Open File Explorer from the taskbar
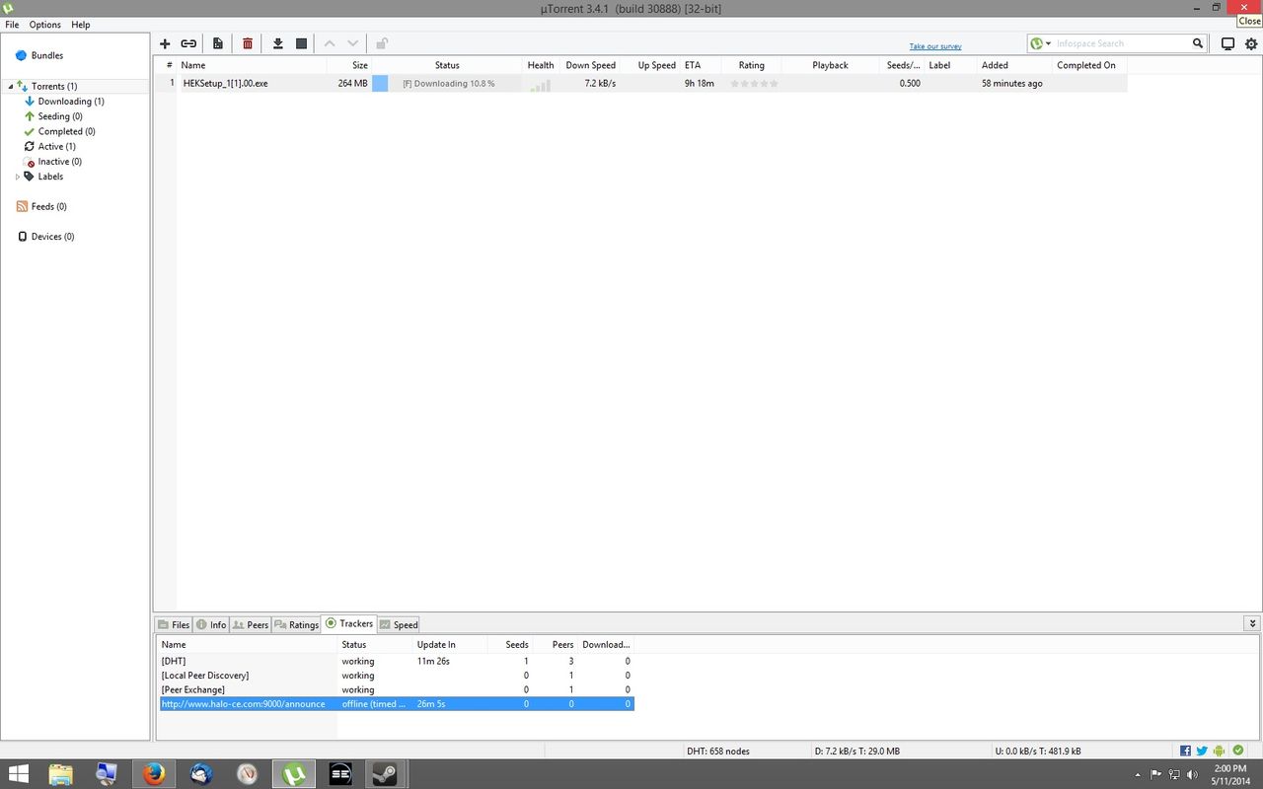1263x789 pixels. coord(61,774)
